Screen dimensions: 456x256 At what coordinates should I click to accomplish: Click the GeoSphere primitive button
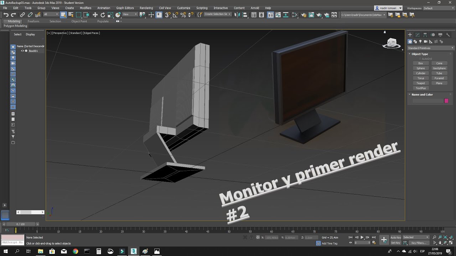point(439,68)
